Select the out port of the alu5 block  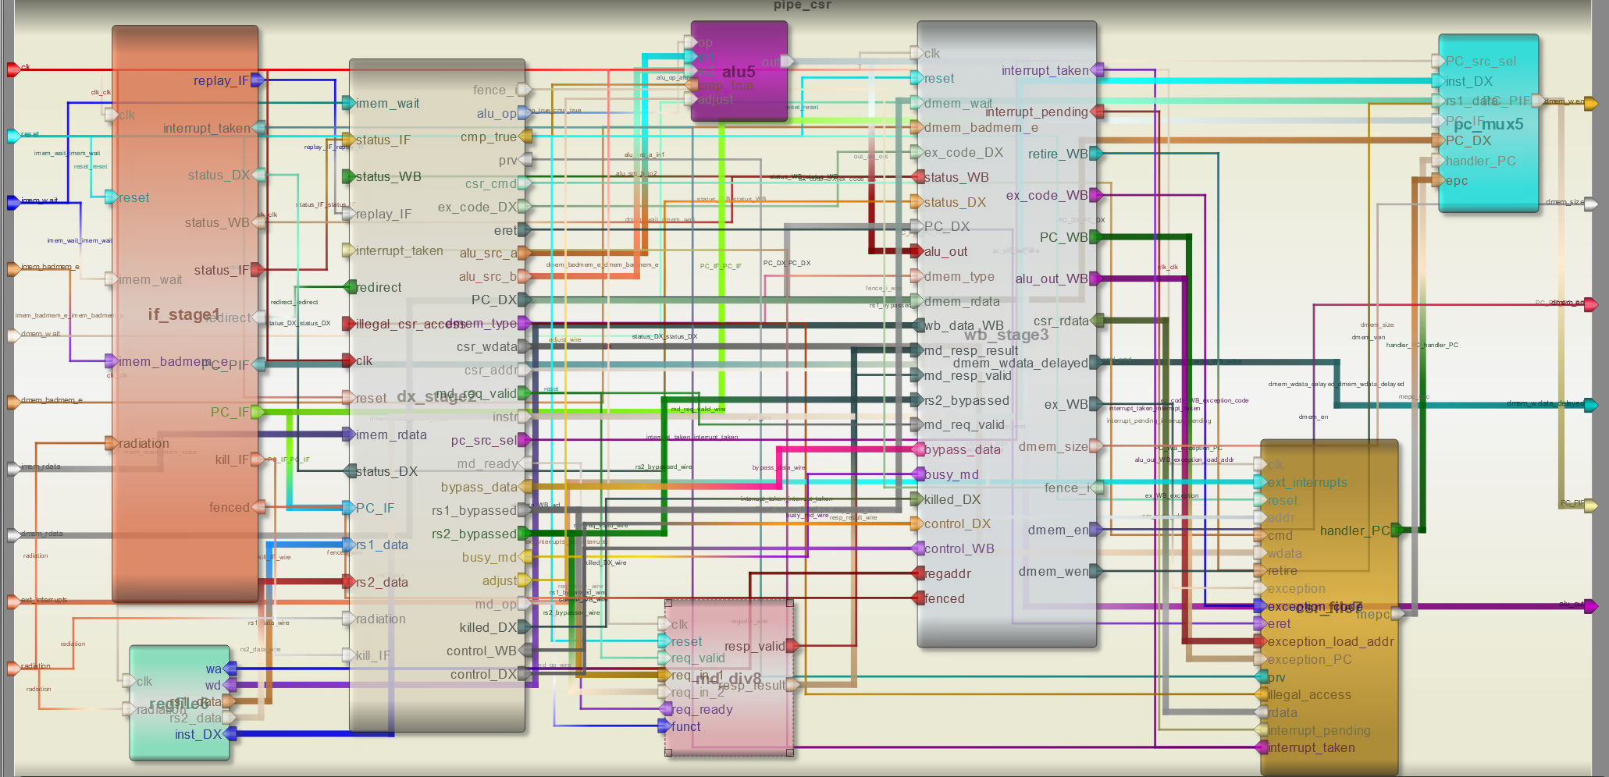pos(787,62)
